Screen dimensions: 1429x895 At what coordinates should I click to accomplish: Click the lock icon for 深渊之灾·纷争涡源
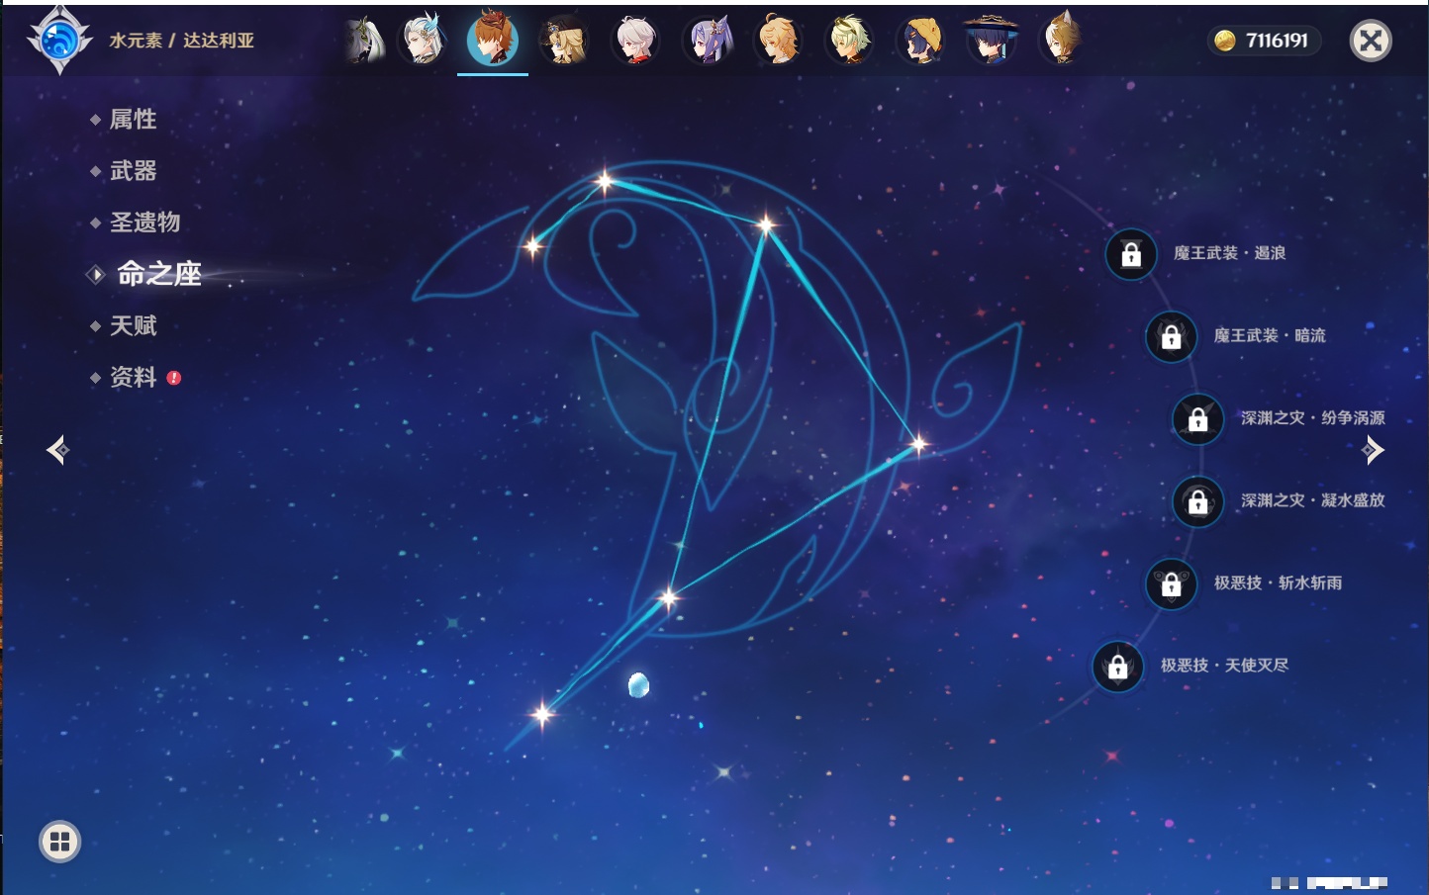pyautogui.click(x=1198, y=418)
